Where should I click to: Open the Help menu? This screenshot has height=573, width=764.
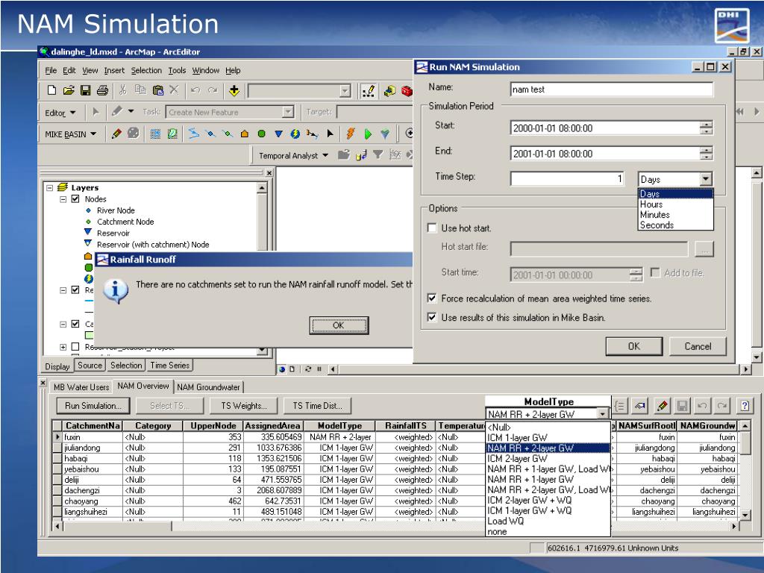pos(233,71)
